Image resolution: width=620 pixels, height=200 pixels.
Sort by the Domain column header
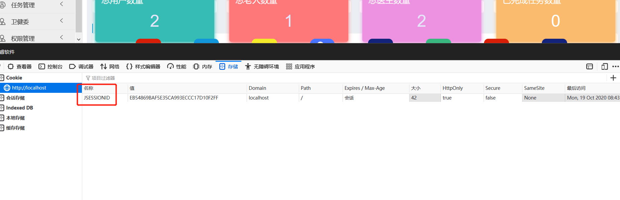(x=273, y=88)
